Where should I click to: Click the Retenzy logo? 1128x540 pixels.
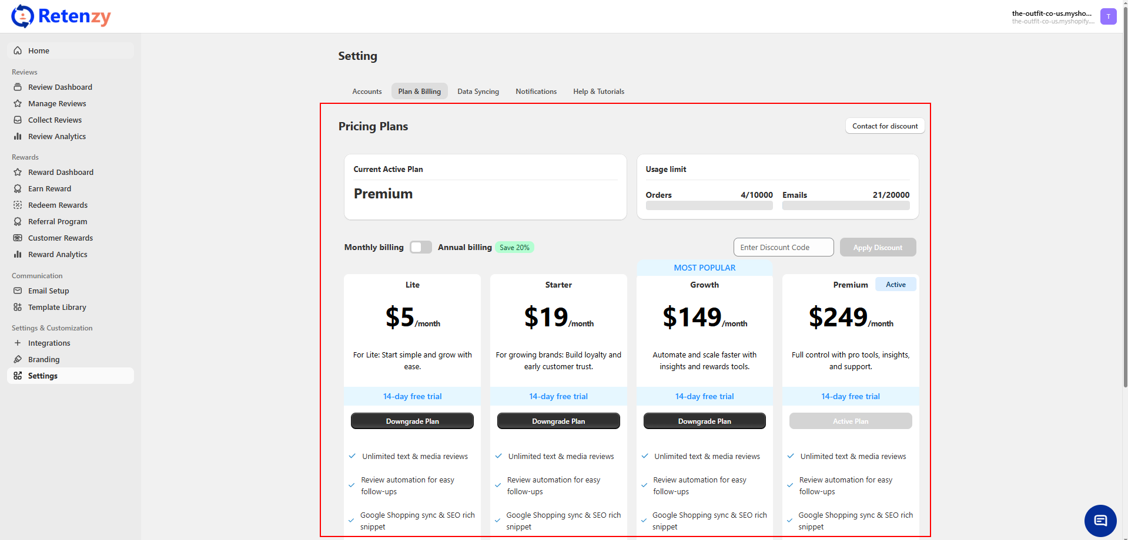point(61,16)
